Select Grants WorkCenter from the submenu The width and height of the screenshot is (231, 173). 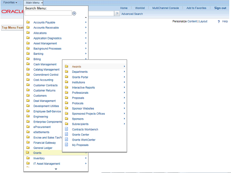83,140
